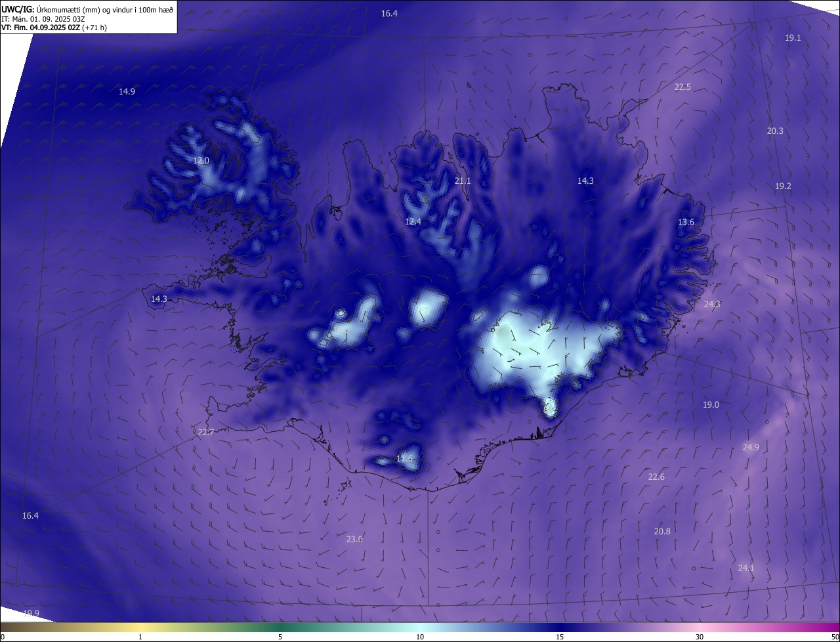
Task: Click the colour scale tick label 30
Action: [700, 637]
